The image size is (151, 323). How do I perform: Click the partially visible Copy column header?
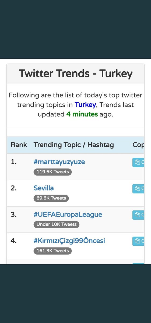138,145
